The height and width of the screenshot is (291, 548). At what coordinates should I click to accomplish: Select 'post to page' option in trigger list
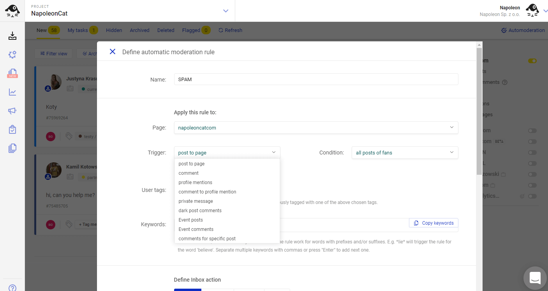coord(227,164)
